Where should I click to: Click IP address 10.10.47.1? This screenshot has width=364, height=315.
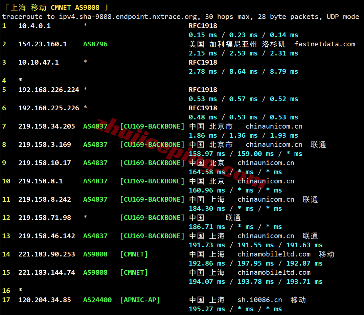pyautogui.click(x=39, y=63)
